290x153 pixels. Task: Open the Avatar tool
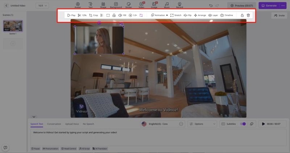coord(78,5)
